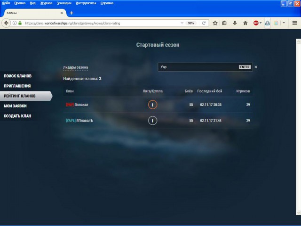Open the Журнал menu
This screenshot has width=301, height=226.
46,3
